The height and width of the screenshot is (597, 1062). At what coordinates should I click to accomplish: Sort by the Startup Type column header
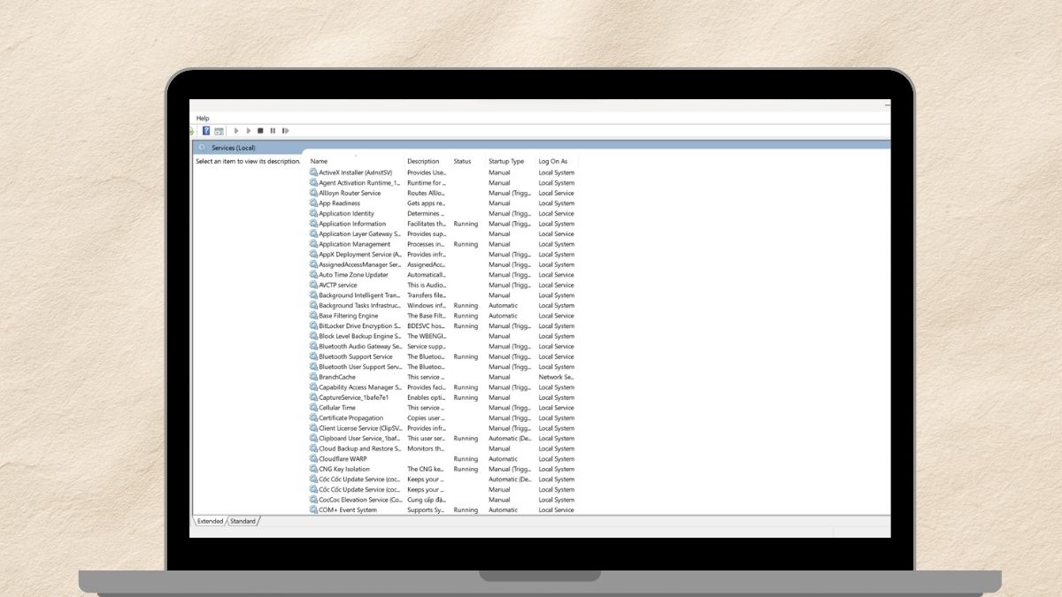coord(506,162)
